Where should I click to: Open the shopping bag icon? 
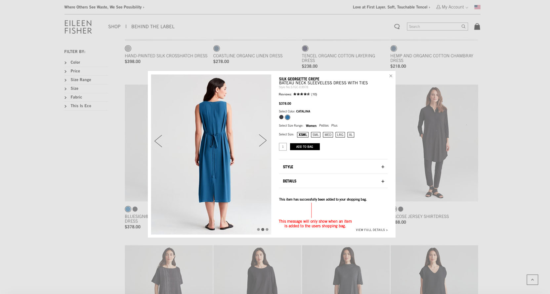tap(477, 27)
